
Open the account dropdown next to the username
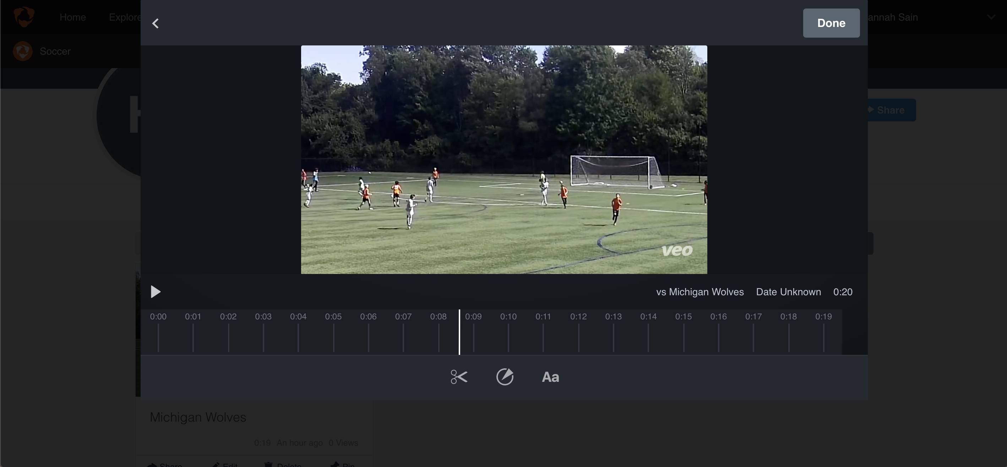(x=991, y=16)
